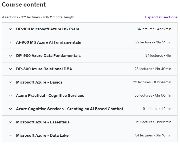Expand chevron for DP-100 Microsoft Azure DS Exam

click(11, 29)
